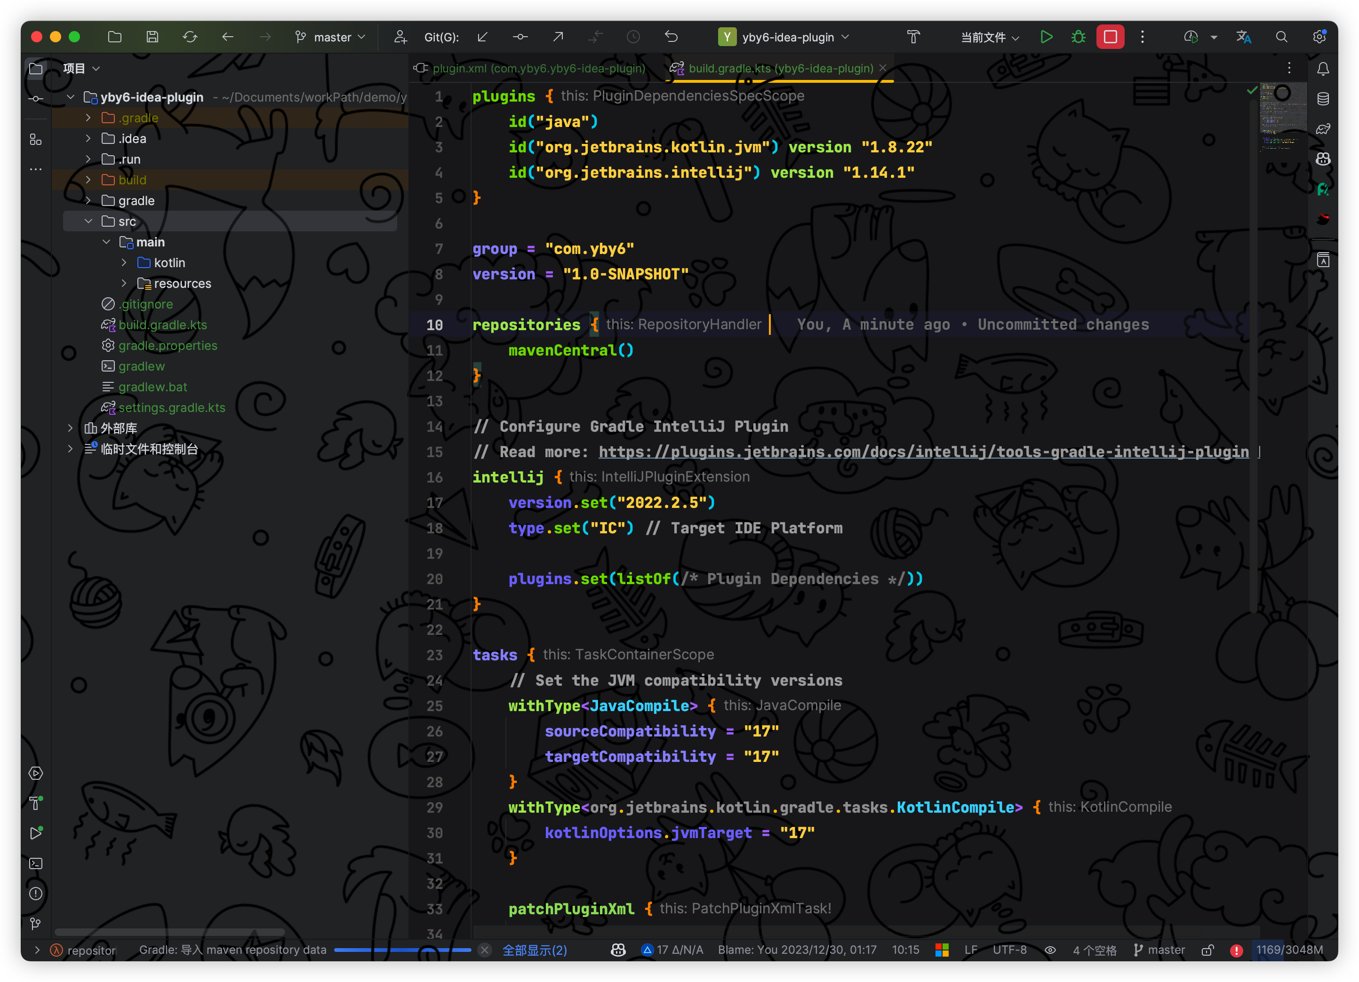Expand the 临时文件和控制台 node

(71, 449)
